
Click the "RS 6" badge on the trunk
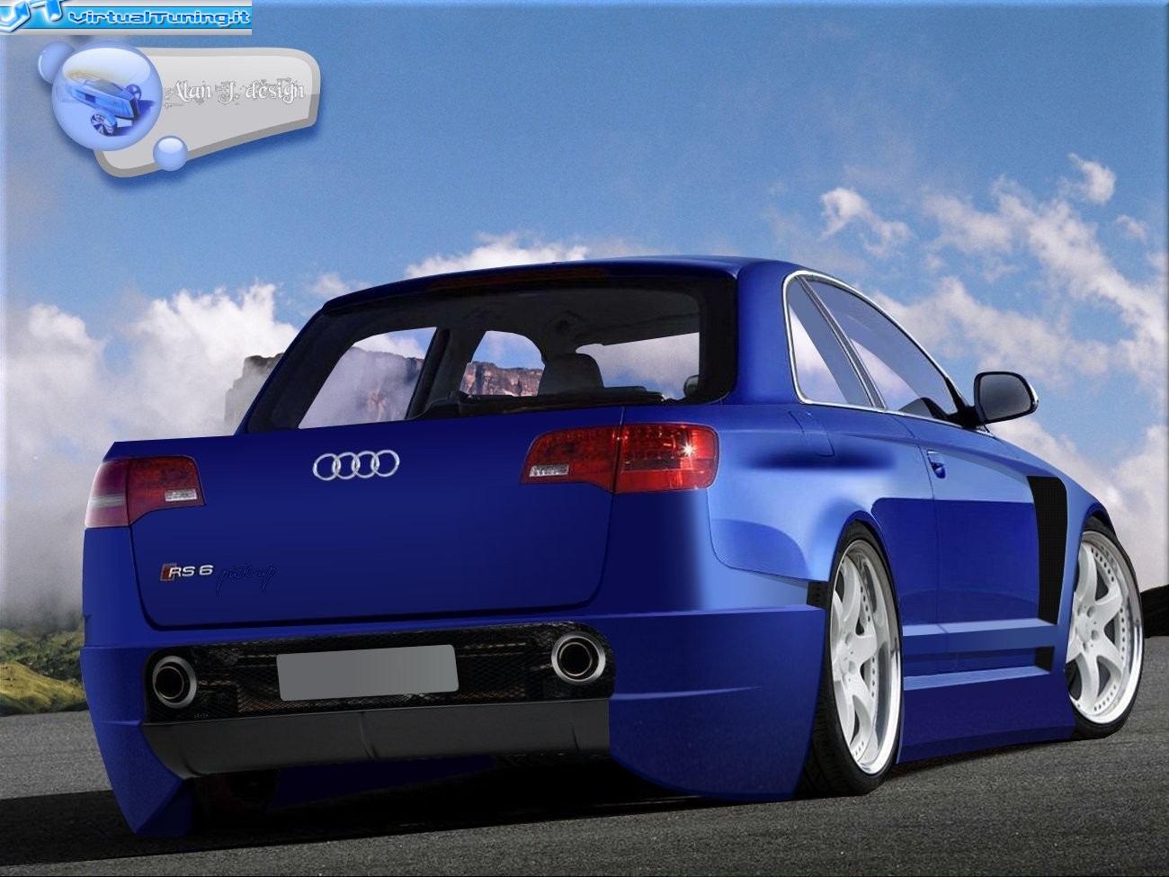186,571
